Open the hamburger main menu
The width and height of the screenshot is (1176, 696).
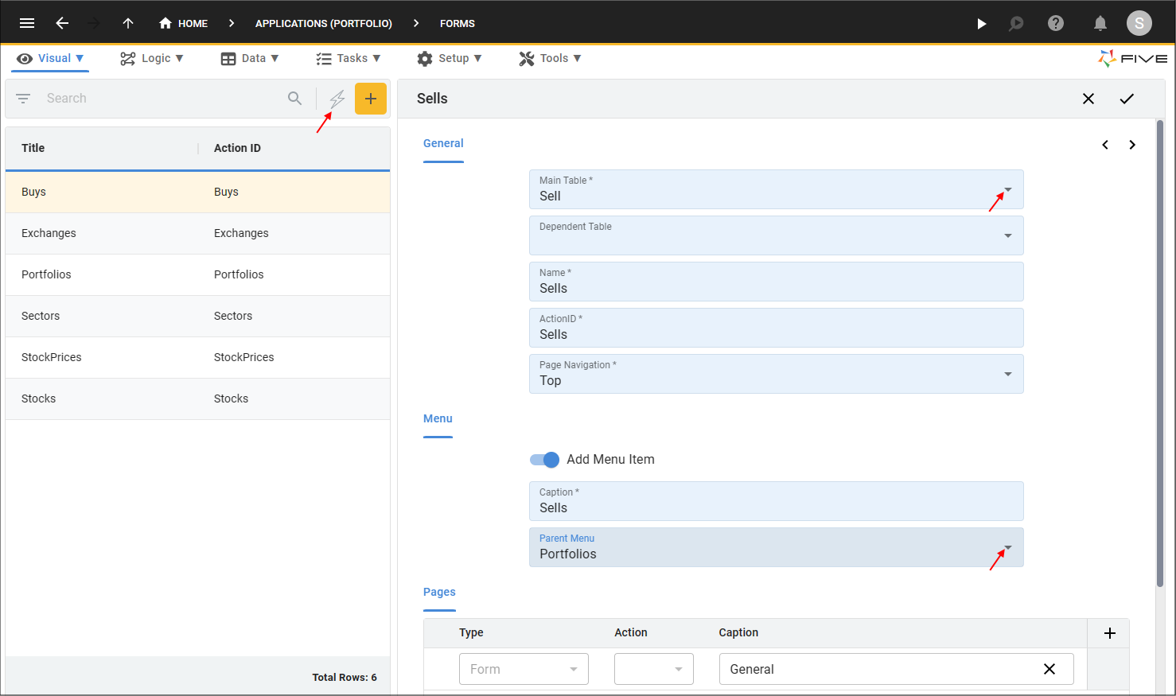27,23
